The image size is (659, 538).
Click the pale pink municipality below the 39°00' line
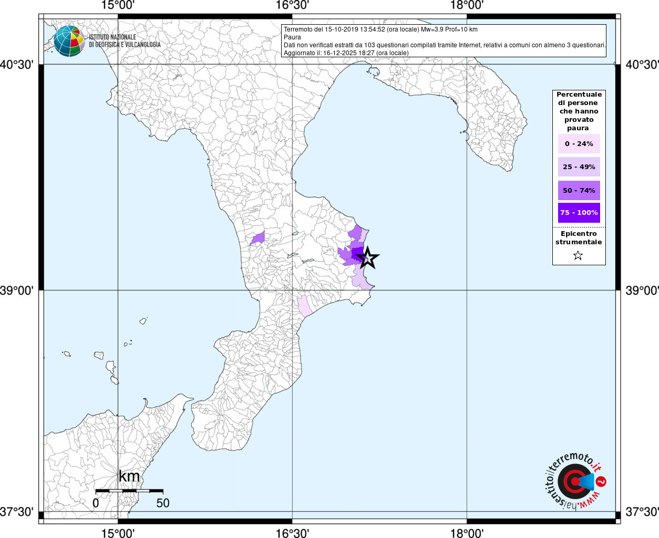coord(304,306)
